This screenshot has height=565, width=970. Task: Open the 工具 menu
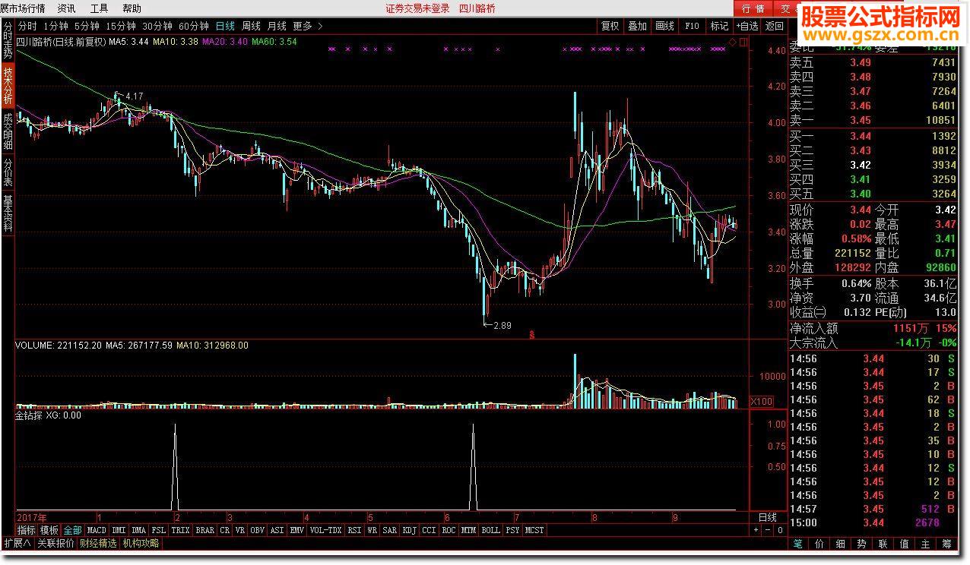point(99,8)
